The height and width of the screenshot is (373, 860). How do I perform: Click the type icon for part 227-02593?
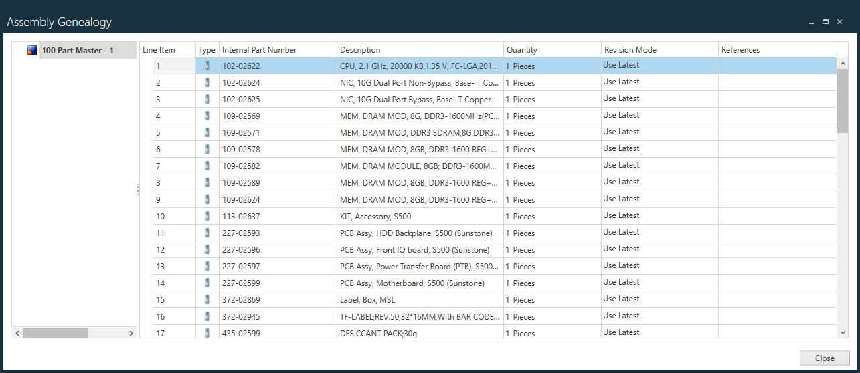point(207,233)
